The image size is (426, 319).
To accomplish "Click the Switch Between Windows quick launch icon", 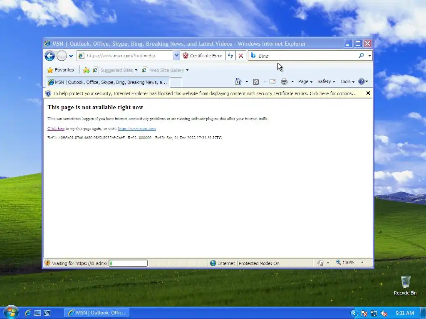I will pos(47,313).
